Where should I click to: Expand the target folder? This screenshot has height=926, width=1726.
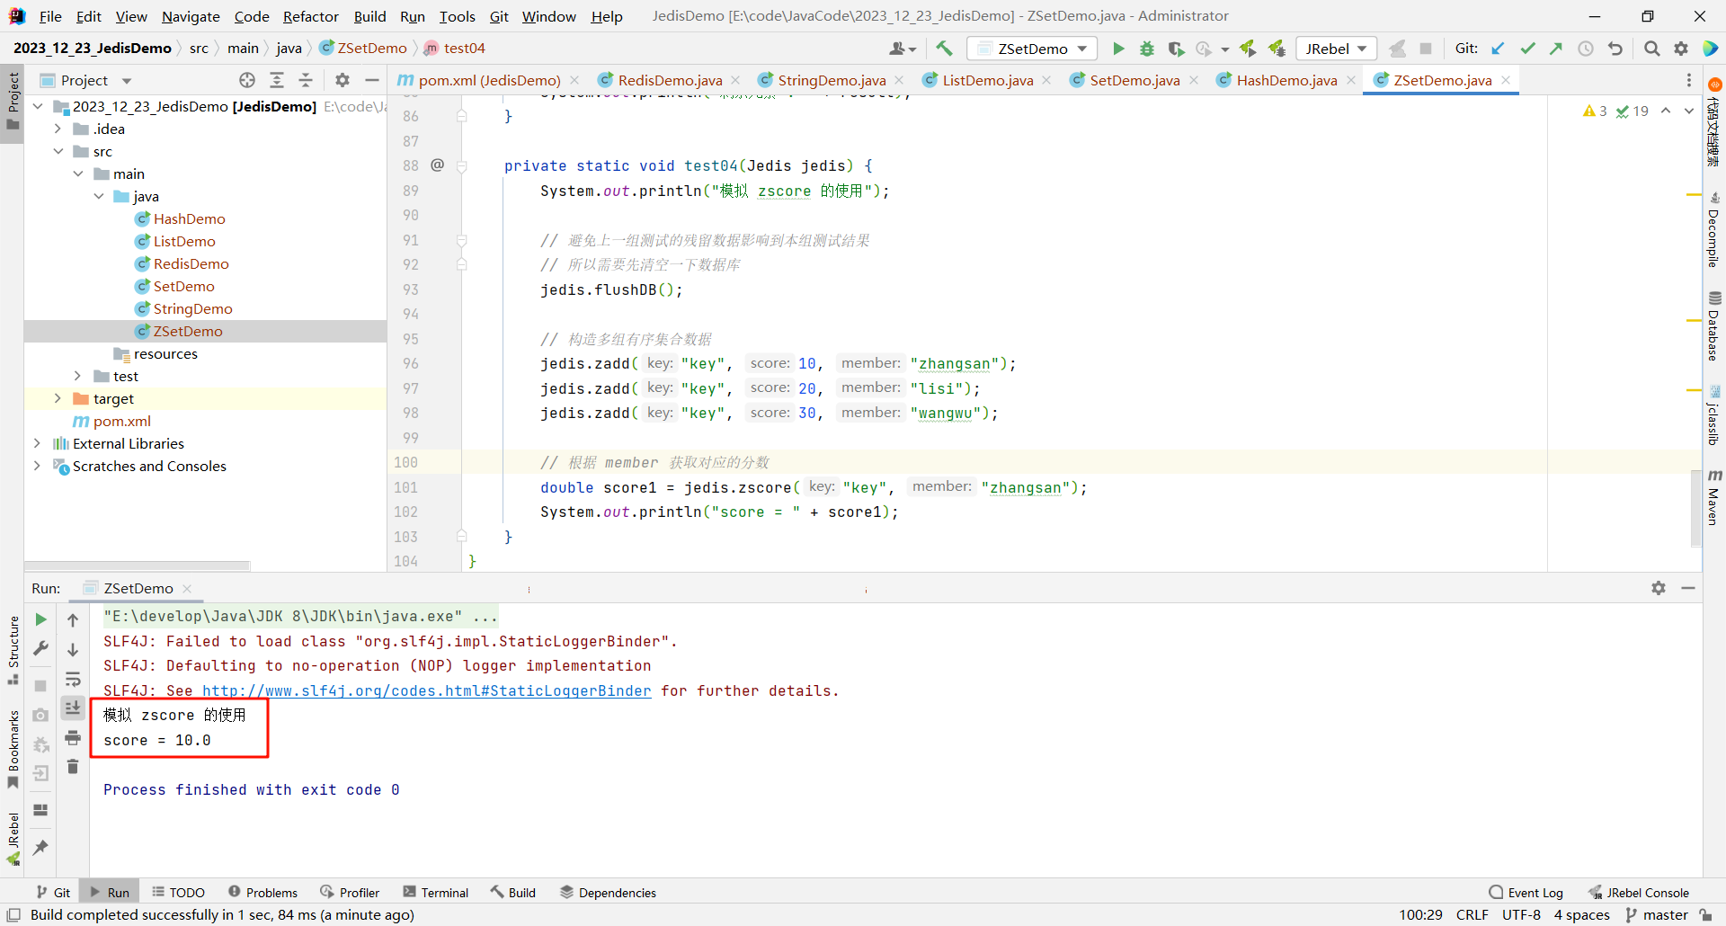click(x=58, y=398)
